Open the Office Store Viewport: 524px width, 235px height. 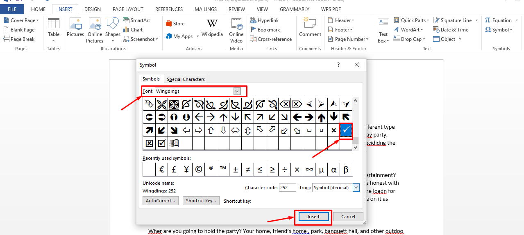(175, 24)
